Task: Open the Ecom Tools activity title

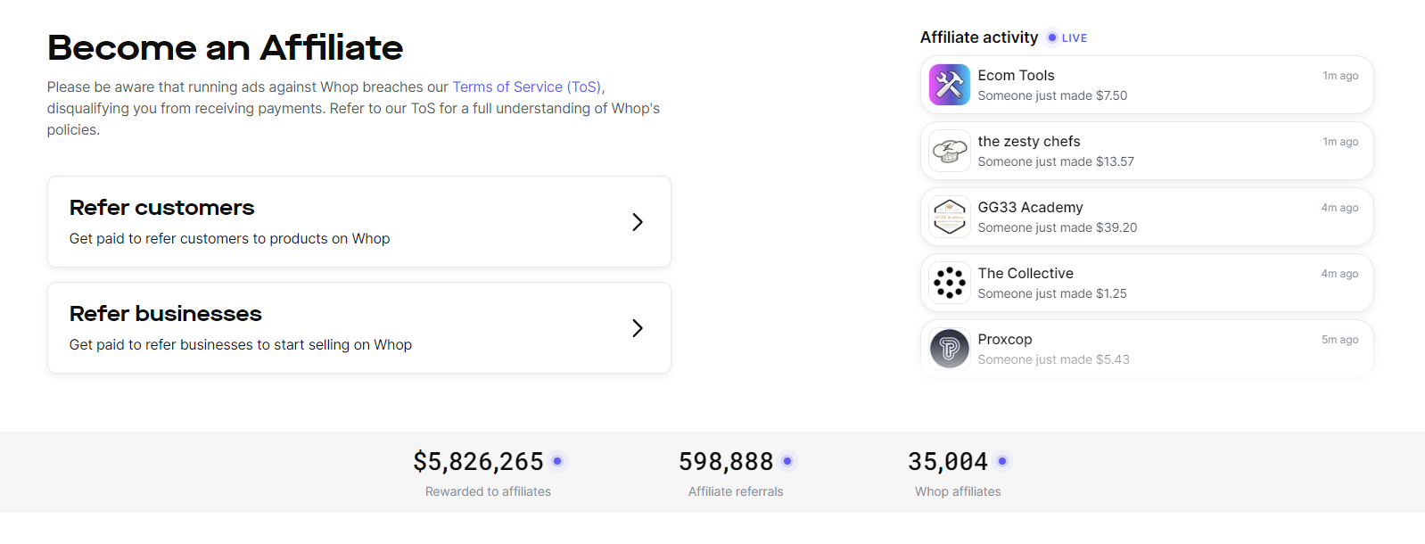Action: point(1016,75)
